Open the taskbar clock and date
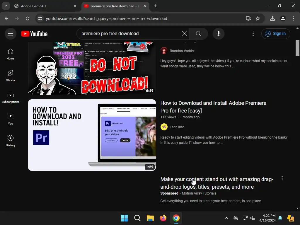The width and height of the screenshot is (300, 225). (x=267, y=218)
